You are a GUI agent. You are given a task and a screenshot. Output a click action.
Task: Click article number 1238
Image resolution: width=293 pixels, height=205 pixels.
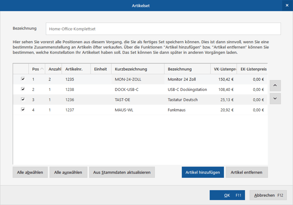(x=70, y=90)
